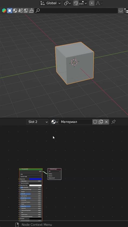Edit the Материал name field
The height and width of the screenshot is (227, 128).
tap(76, 122)
